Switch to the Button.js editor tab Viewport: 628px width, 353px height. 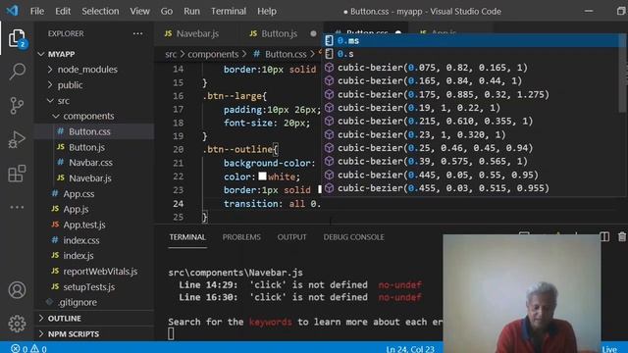pos(279,33)
